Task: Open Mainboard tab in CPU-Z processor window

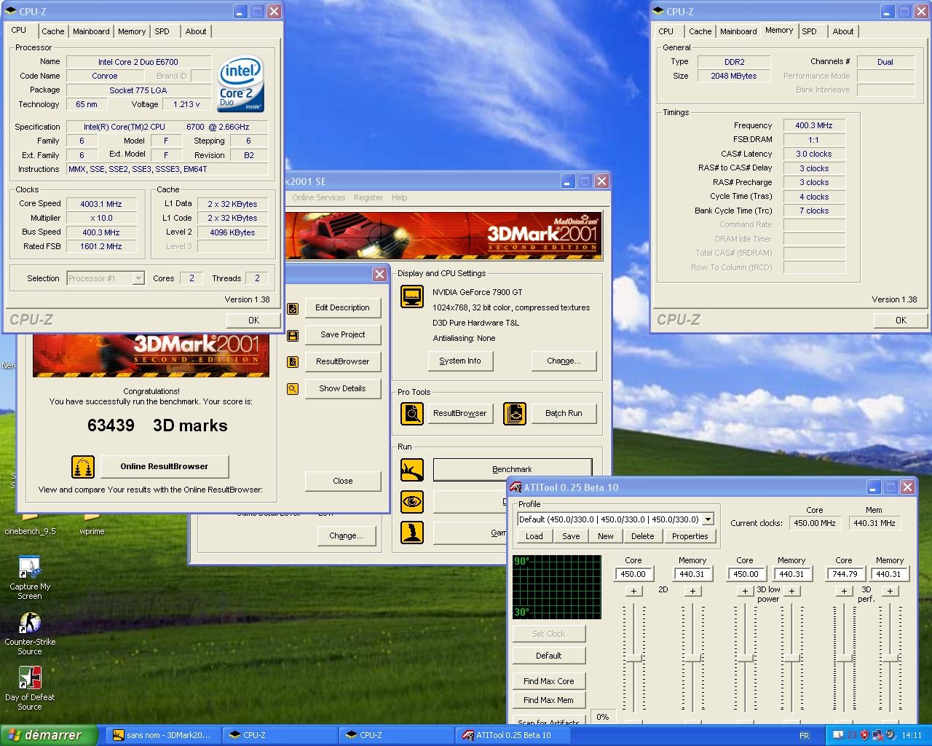Action: [x=91, y=31]
